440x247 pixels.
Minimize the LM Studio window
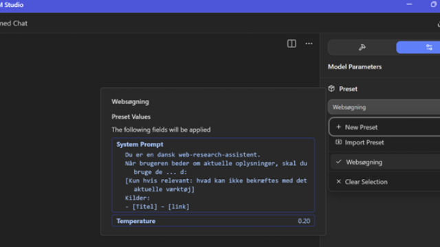click(x=409, y=5)
